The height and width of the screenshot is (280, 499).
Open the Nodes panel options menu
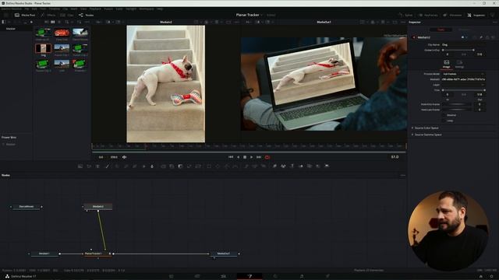[403, 175]
